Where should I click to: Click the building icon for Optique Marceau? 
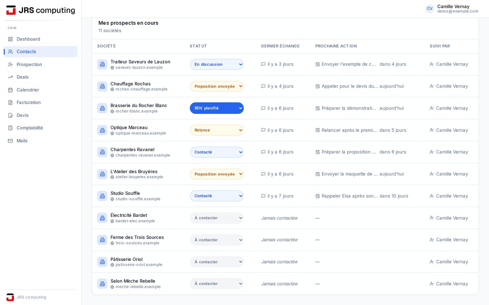tap(102, 130)
